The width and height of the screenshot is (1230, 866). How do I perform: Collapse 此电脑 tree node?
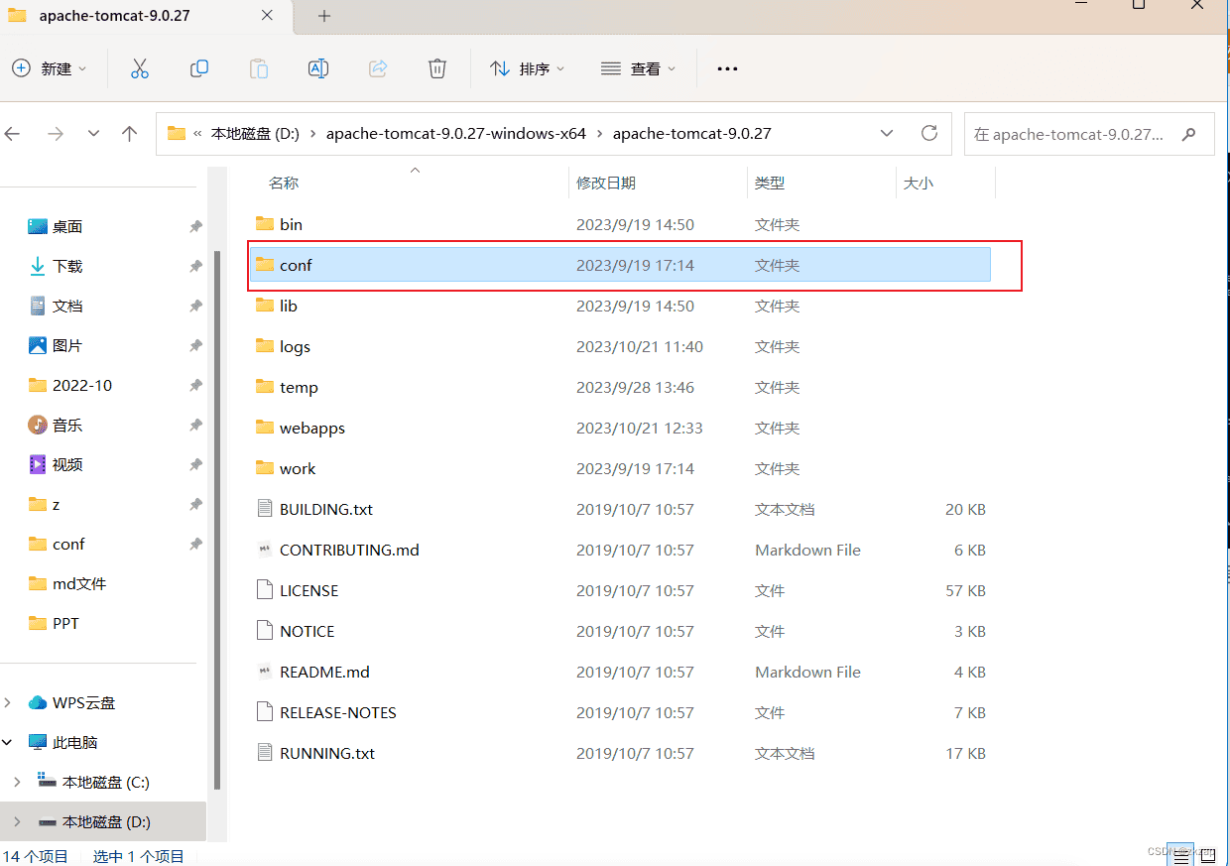pyautogui.click(x=8, y=742)
